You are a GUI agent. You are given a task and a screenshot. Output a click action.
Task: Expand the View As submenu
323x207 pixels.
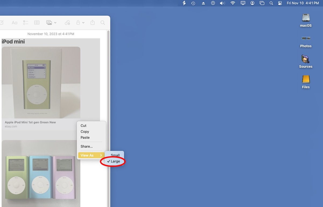coord(91,155)
